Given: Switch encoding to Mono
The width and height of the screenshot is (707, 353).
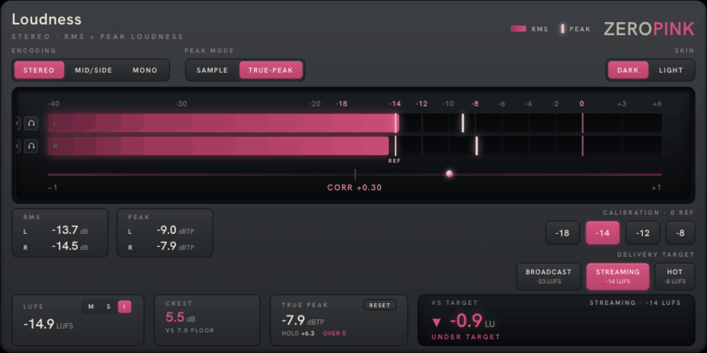Looking at the screenshot, I should coord(145,70).
